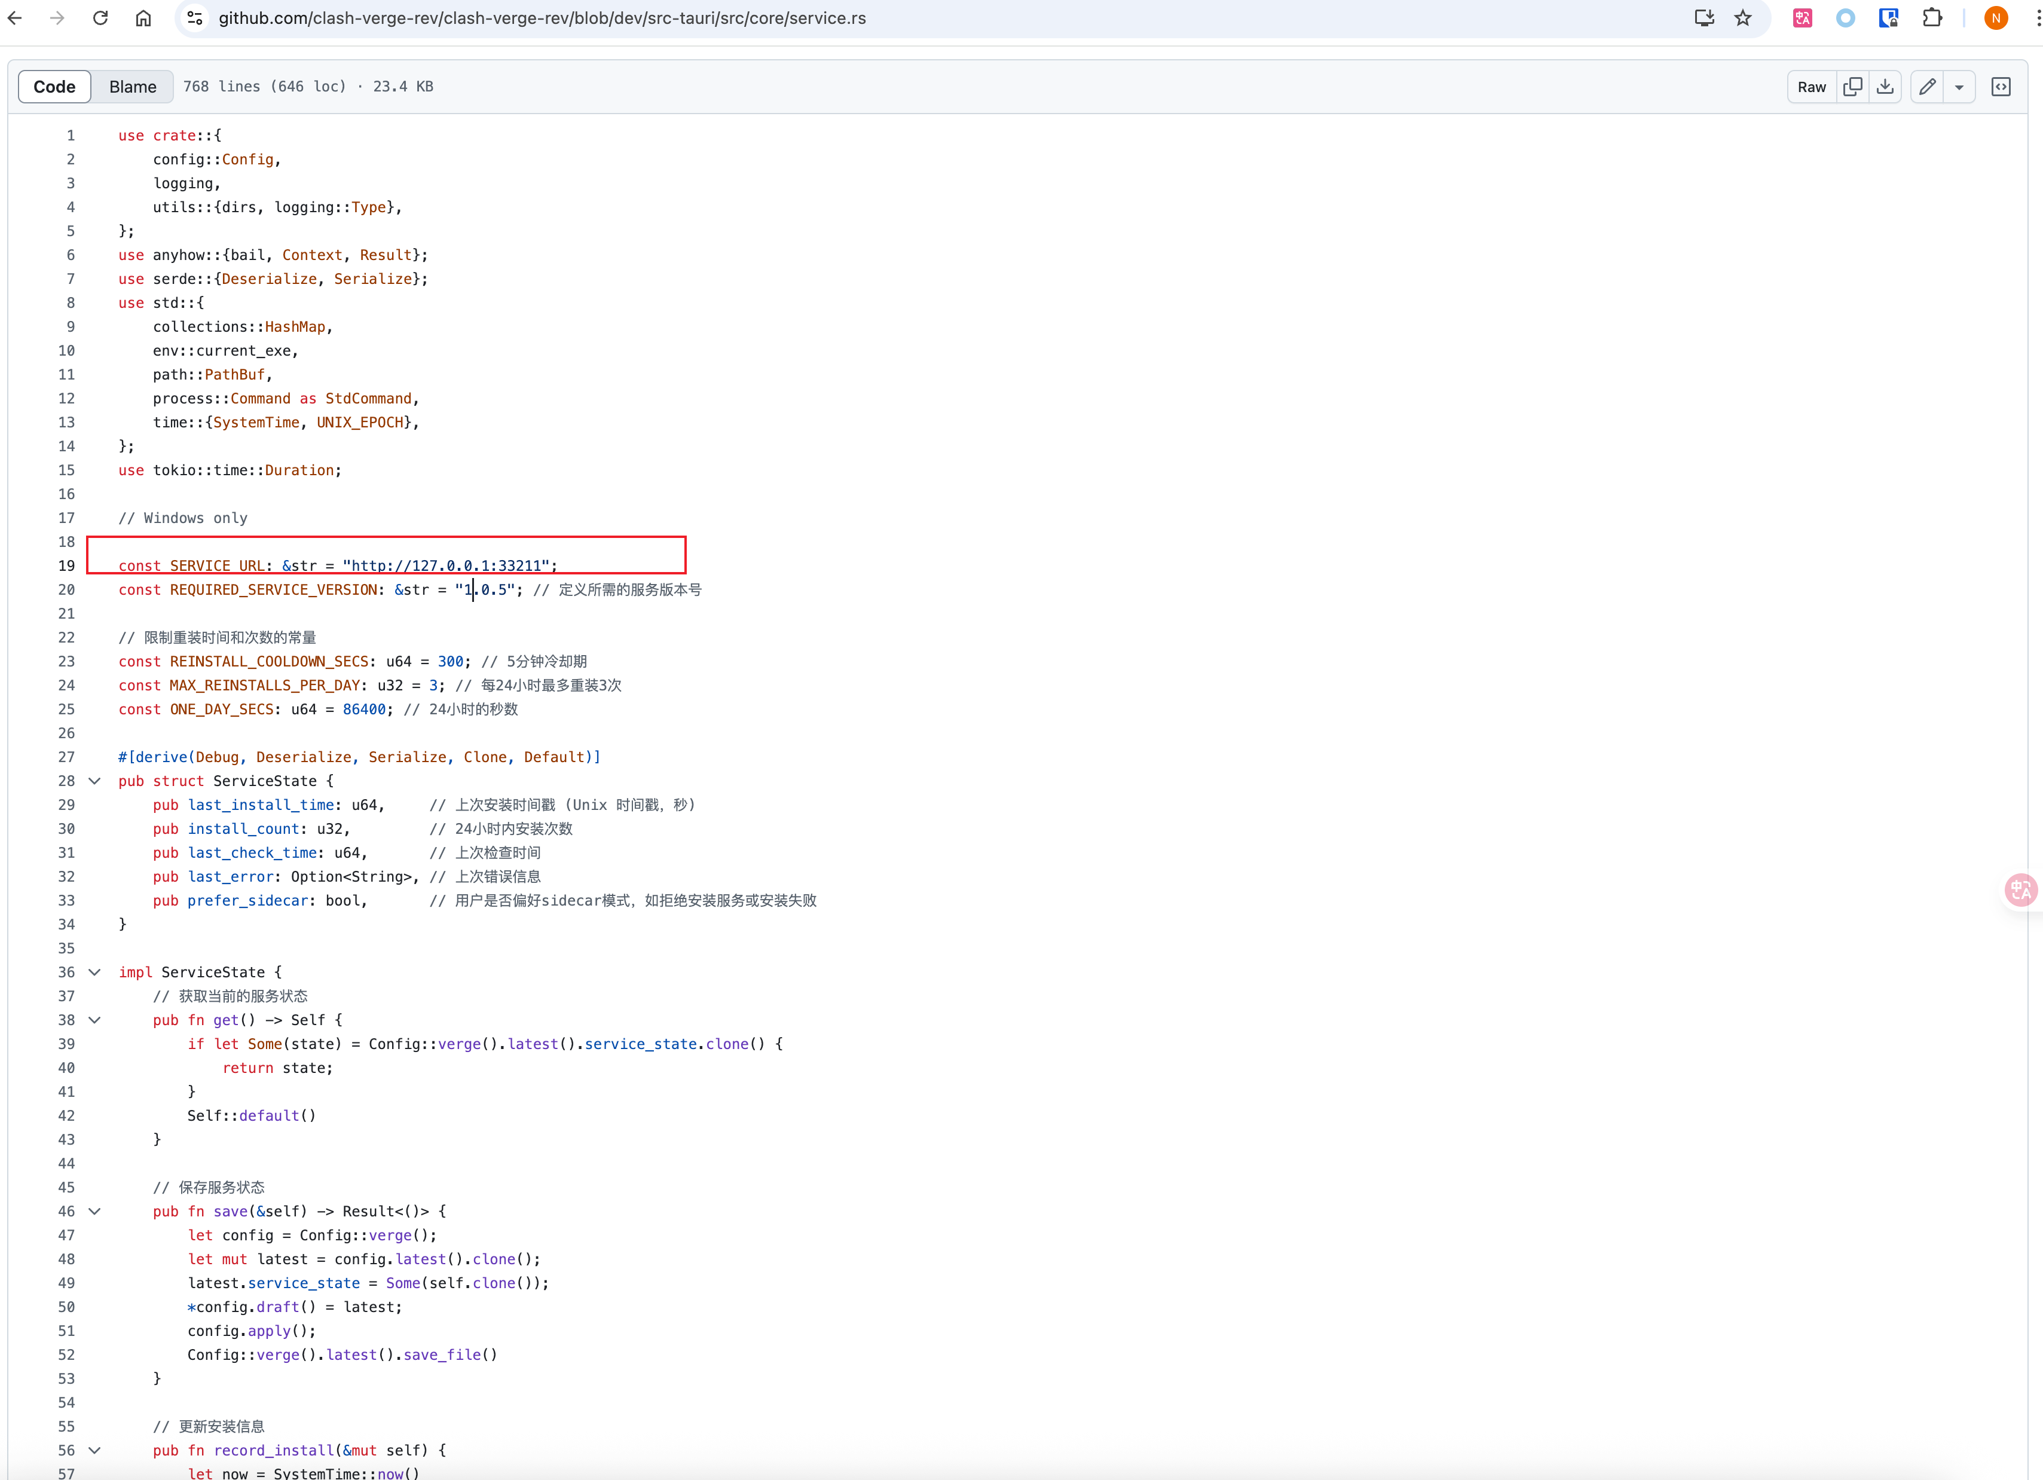The image size is (2043, 1480).
Task: Fold save function at line 46
Action: (94, 1210)
